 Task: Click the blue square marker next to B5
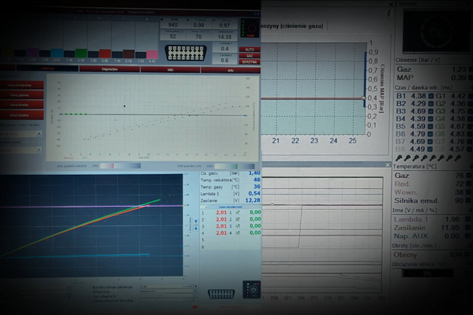[431, 126]
